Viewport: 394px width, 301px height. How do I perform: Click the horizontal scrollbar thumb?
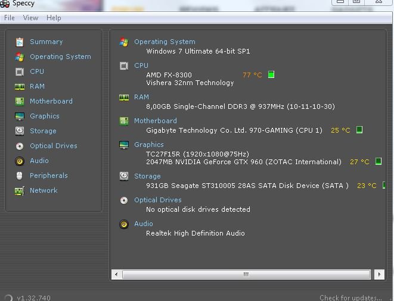[246, 274]
